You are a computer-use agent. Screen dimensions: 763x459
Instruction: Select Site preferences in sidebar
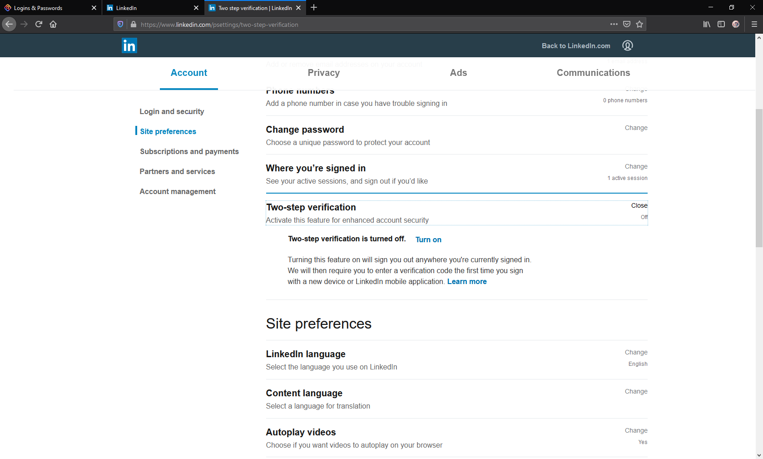click(x=168, y=131)
